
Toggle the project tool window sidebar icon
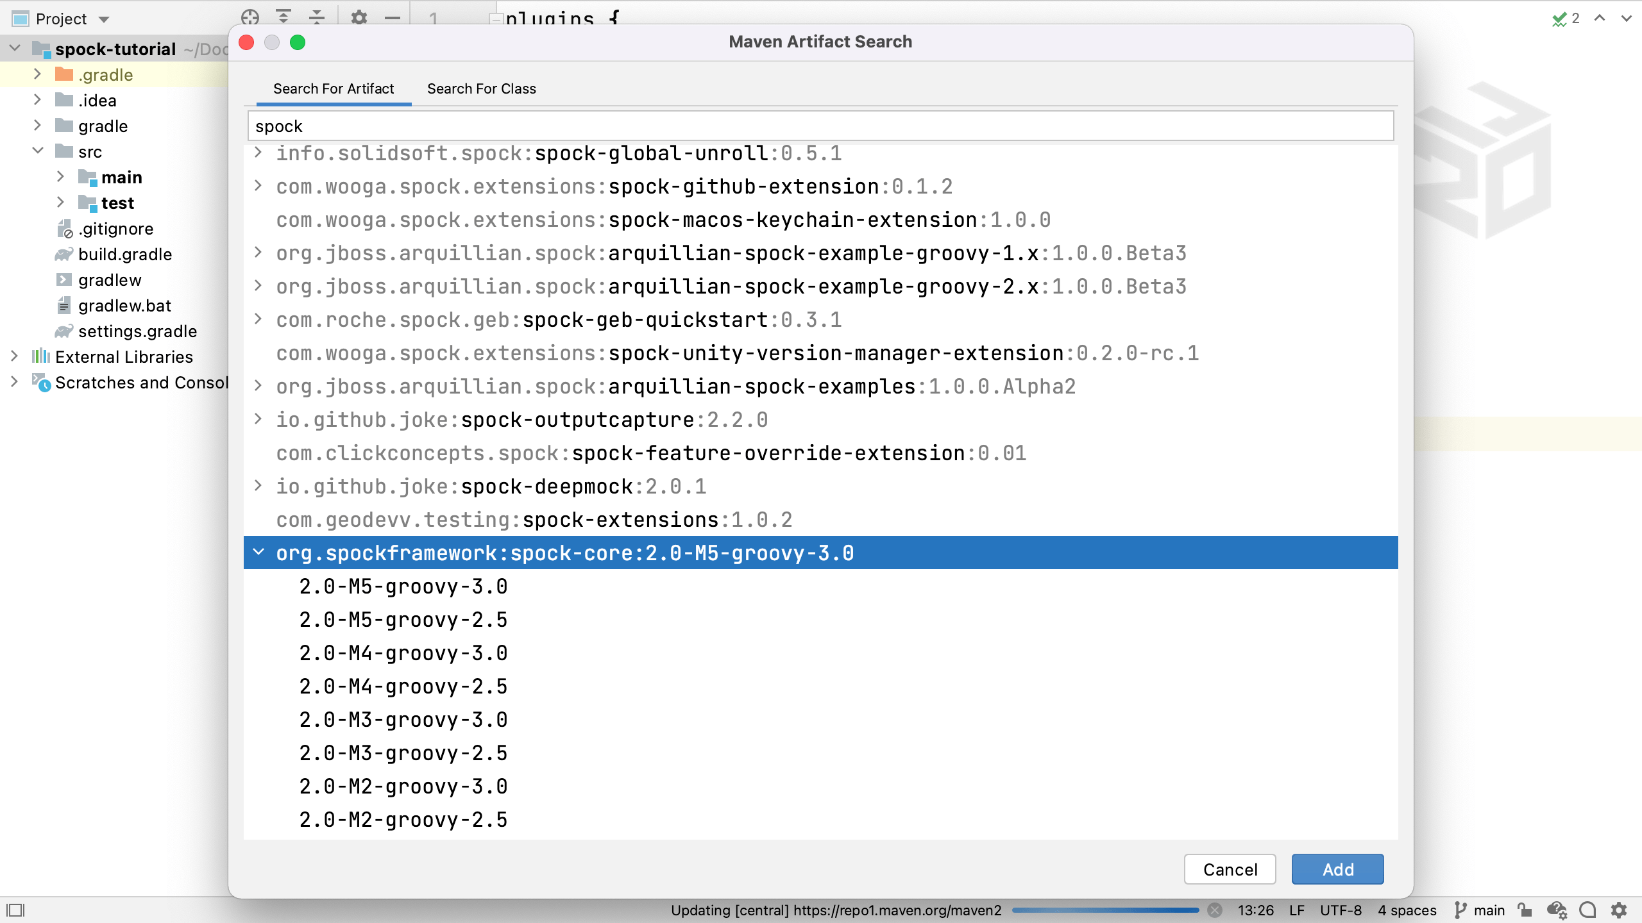15,910
